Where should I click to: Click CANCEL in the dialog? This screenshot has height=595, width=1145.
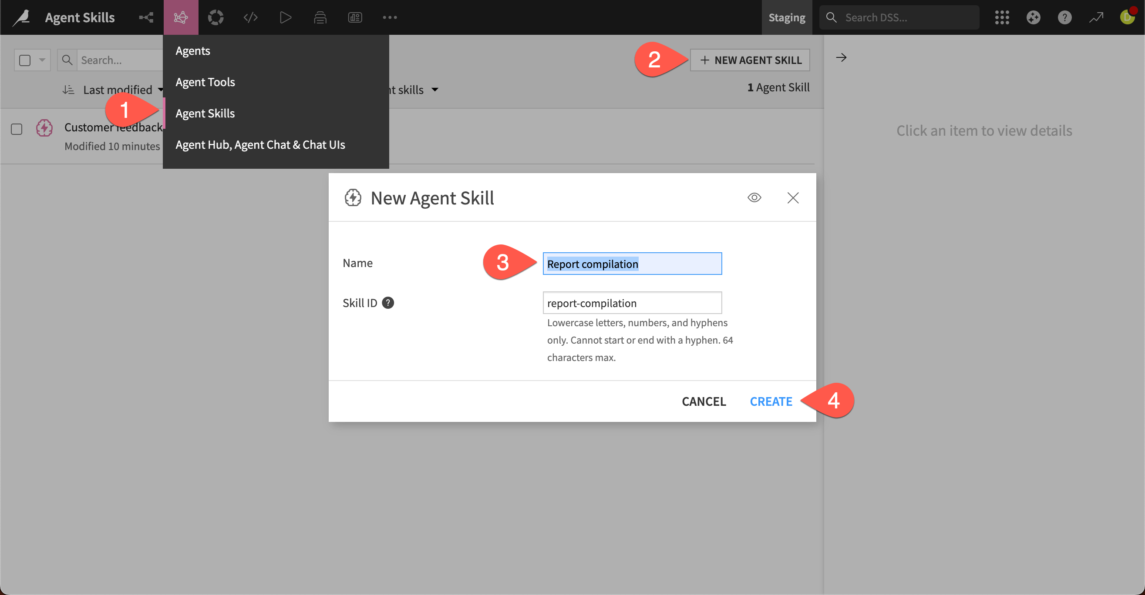click(x=704, y=401)
